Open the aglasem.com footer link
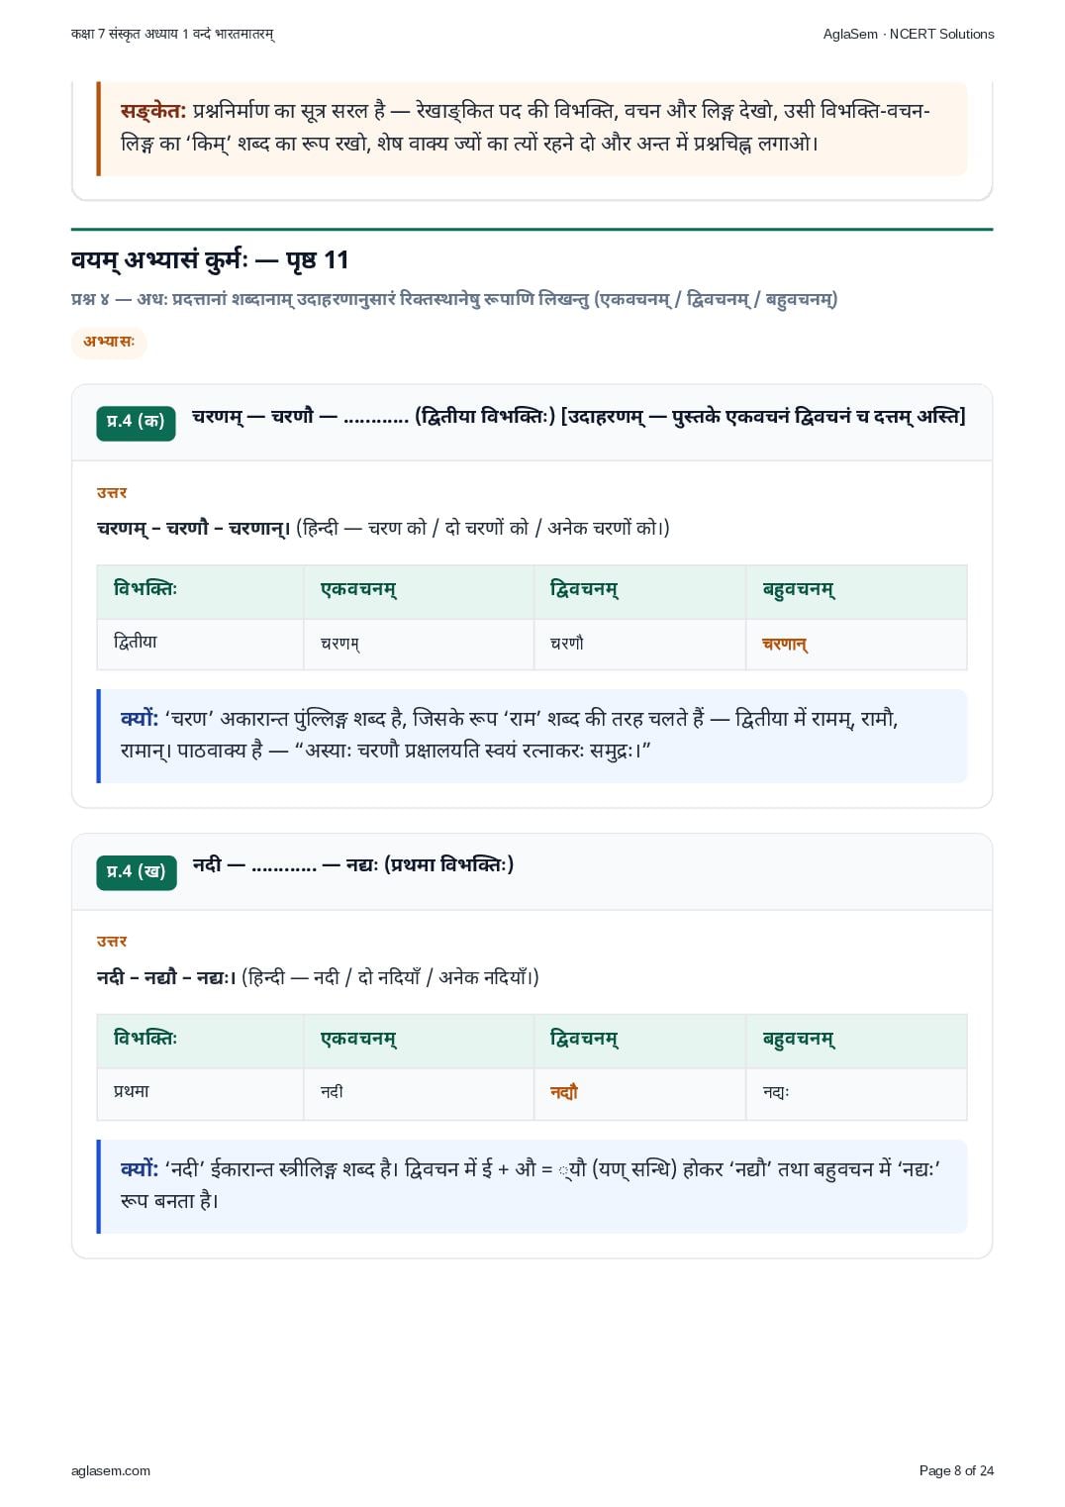This screenshot has width=1065, height=1507. (111, 1470)
